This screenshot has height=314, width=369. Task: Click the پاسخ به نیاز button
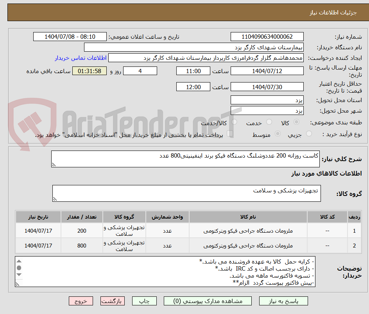click(283, 301)
